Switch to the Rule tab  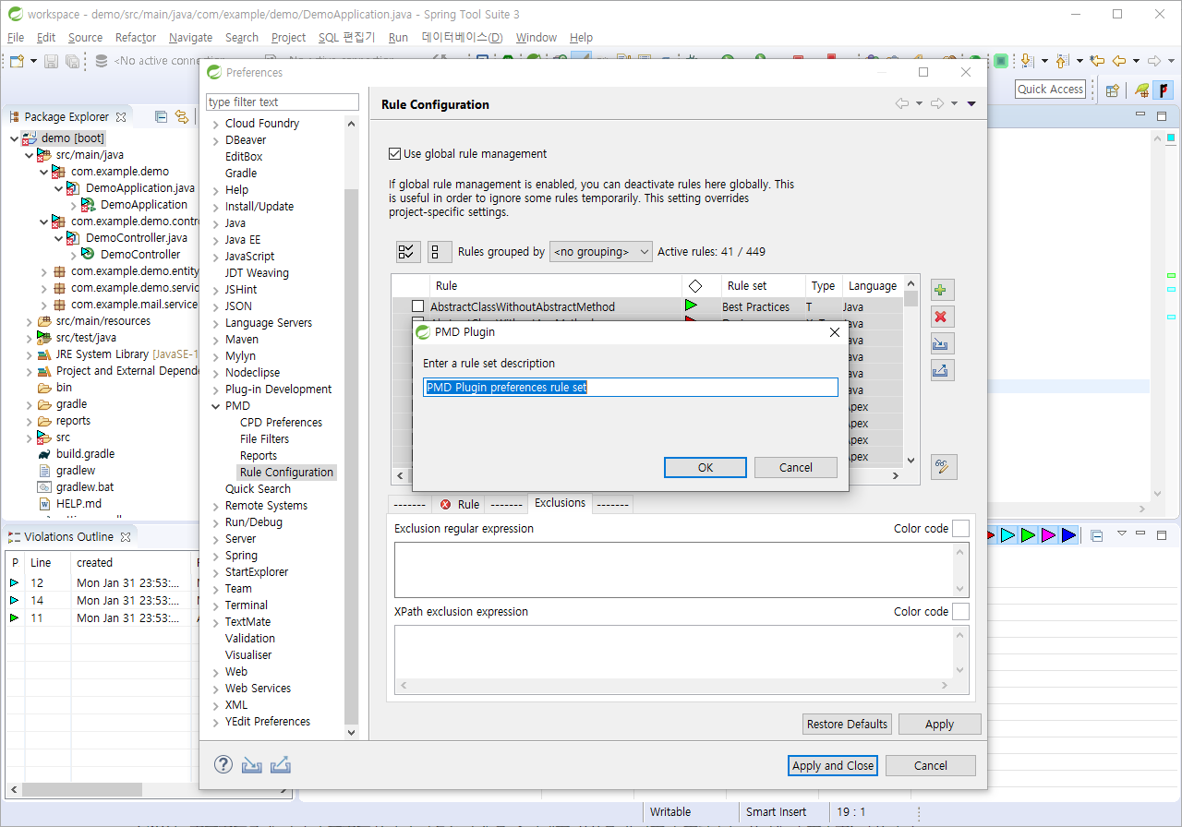pyautogui.click(x=459, y=504)
